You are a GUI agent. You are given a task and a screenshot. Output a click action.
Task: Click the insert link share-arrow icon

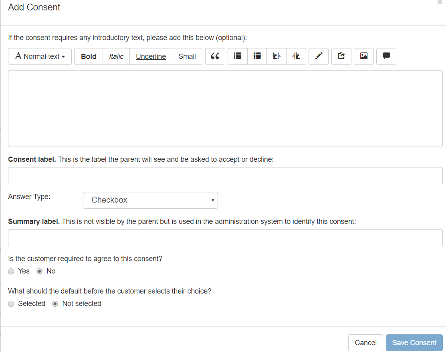coord(341,56)
